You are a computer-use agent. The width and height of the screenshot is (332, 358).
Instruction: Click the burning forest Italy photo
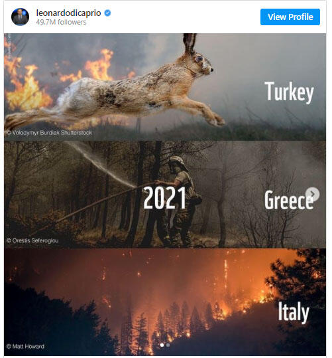165,302
